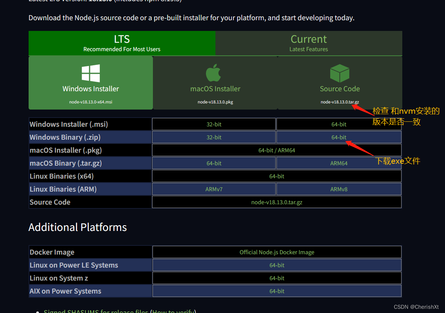Screen dimensions: 445x313
Task: Open ARMv8 Linux Binaries link
Action: pos(339,189)
